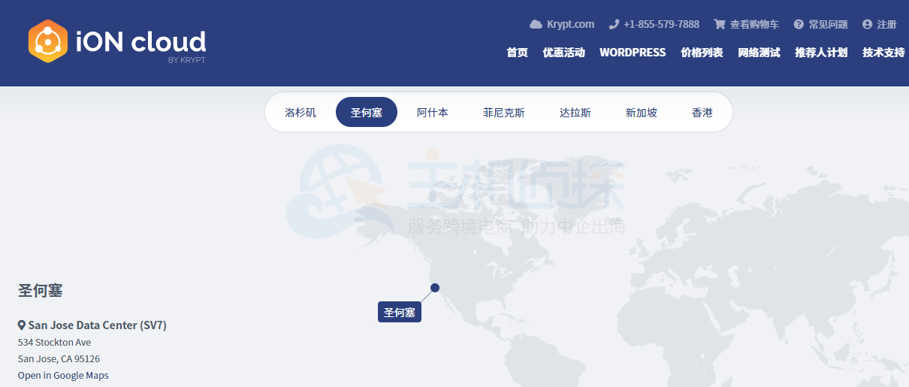Click the shopping cart icon
Image resolution: width=909 pixels, height=387 pixels.
tap(720, 24)
